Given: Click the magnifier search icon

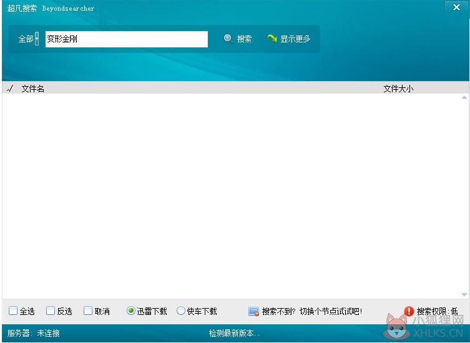Looking at the screenshot, I should pyautogui.click(x=228, y=39).
